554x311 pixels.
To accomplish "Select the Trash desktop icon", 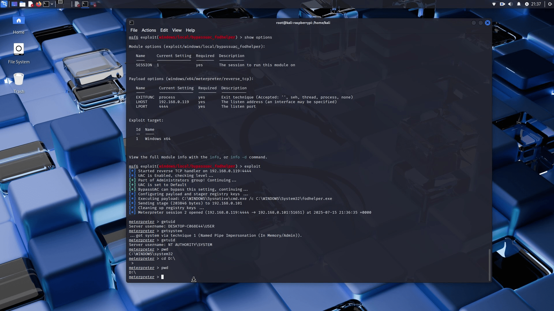I will [19, 84].
